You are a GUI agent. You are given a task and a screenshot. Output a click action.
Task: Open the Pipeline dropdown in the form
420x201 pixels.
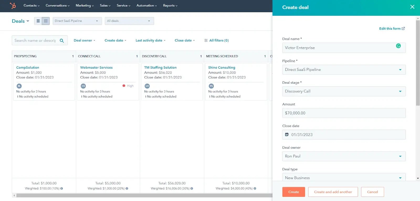[x=344, y=70]
